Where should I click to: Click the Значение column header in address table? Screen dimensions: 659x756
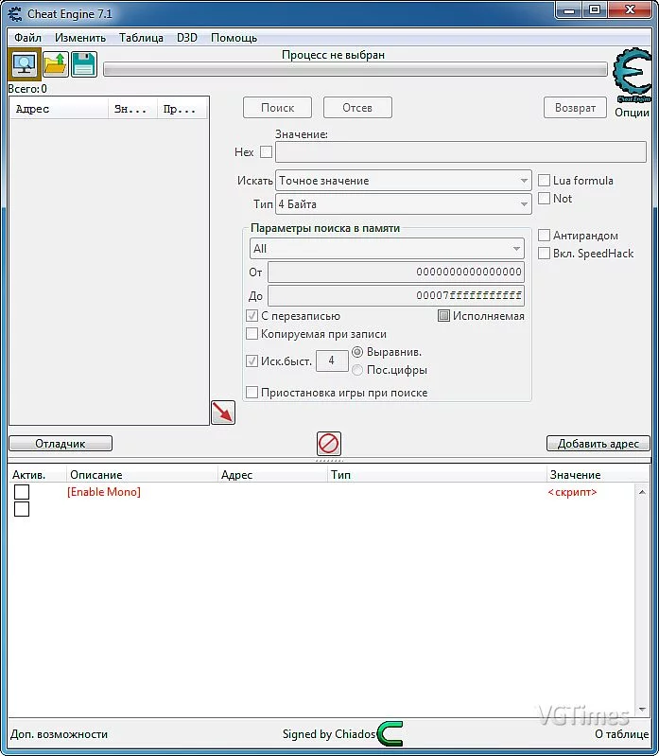pyautogui.click(x=598, y=474)
